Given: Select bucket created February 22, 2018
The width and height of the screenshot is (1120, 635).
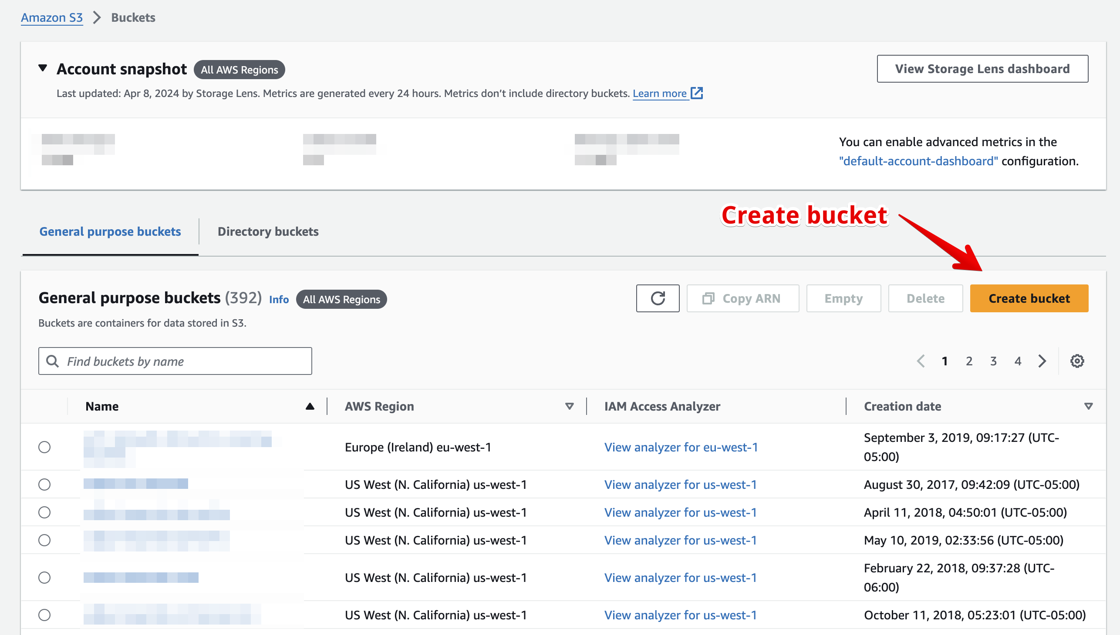Looking at the screenshot, I should point(44,578).
